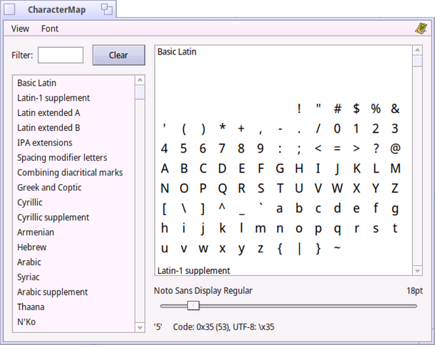Click the Noto Sans Display Regular label
435x345 pixels.
(x=203, y=290)
